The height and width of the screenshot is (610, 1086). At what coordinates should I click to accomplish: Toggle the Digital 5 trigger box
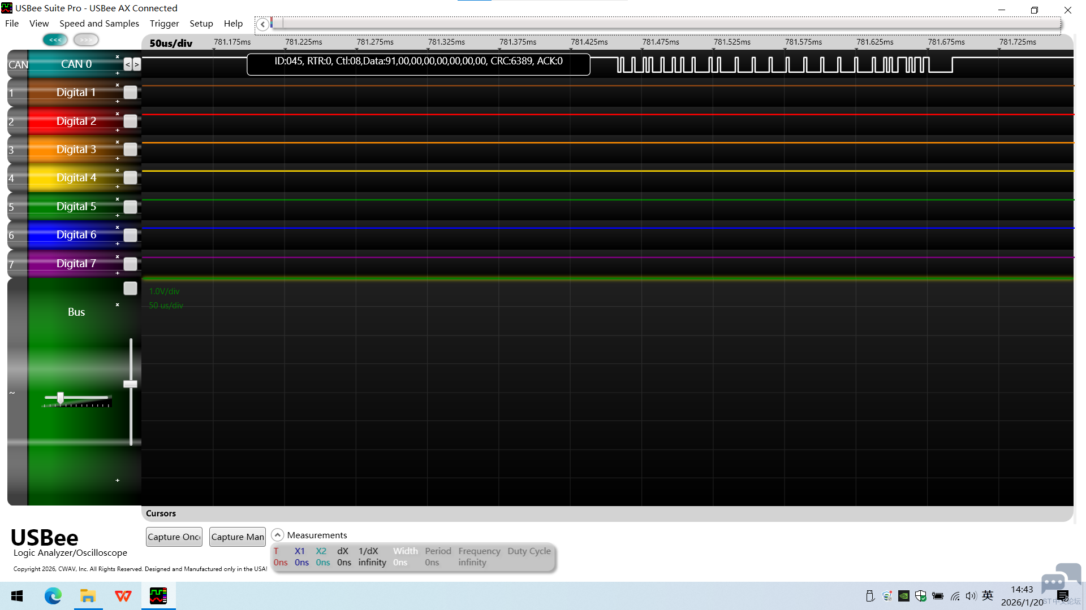tap(130, 207)
